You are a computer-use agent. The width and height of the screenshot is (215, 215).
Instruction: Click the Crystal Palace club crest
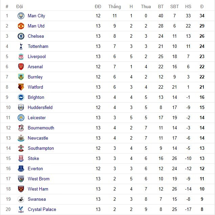click(21, 210)
